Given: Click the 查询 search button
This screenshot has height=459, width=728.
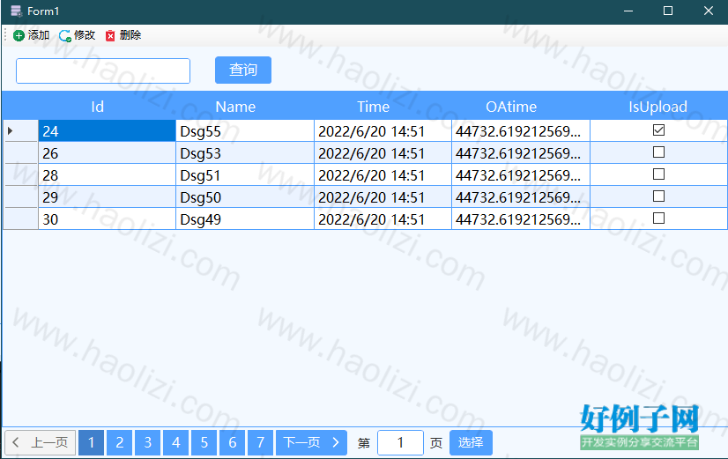Looking at the screenshot, I should (243, 70).
